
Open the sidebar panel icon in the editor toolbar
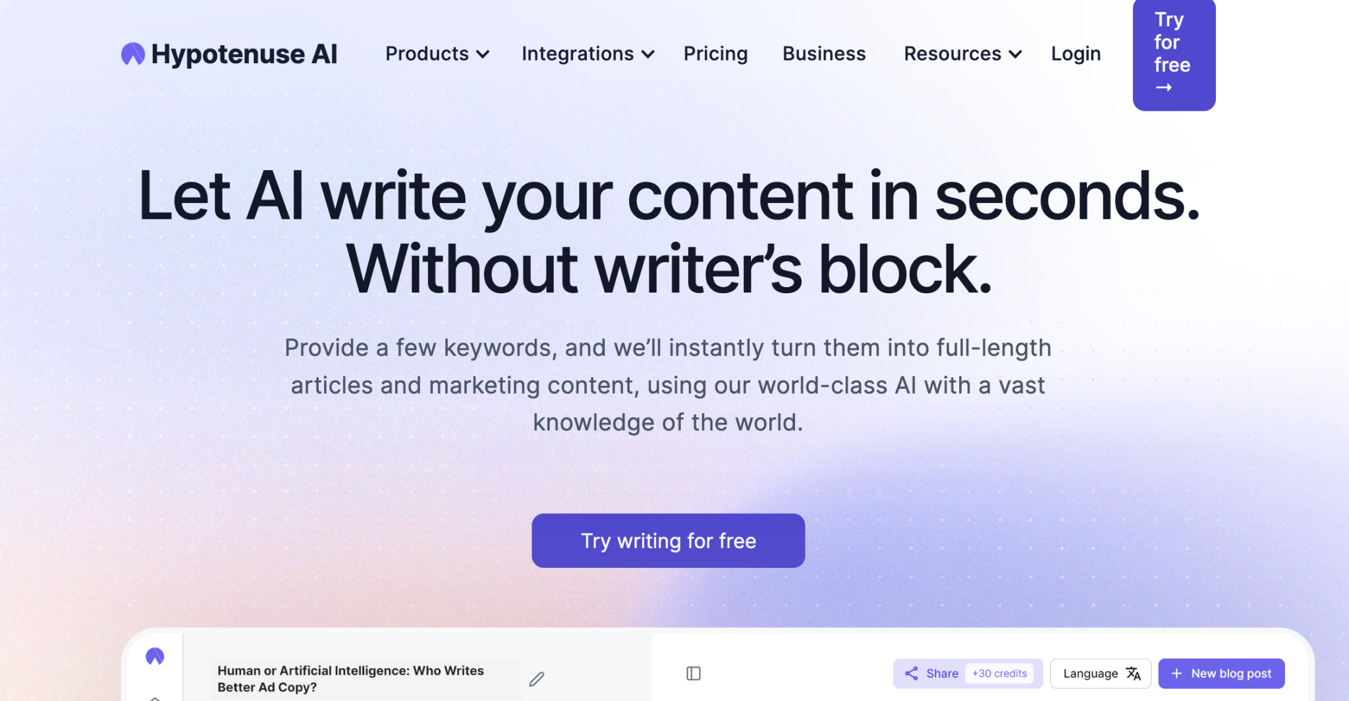pyautogui.click(x=693, y=673)
